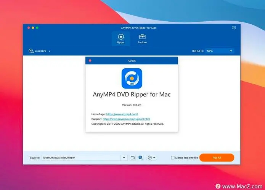This screenshot has height=190, width=265.
Task: Open the HomePage link www.anymp4.com
Action: pyautogui.click(x=122, y=114)
